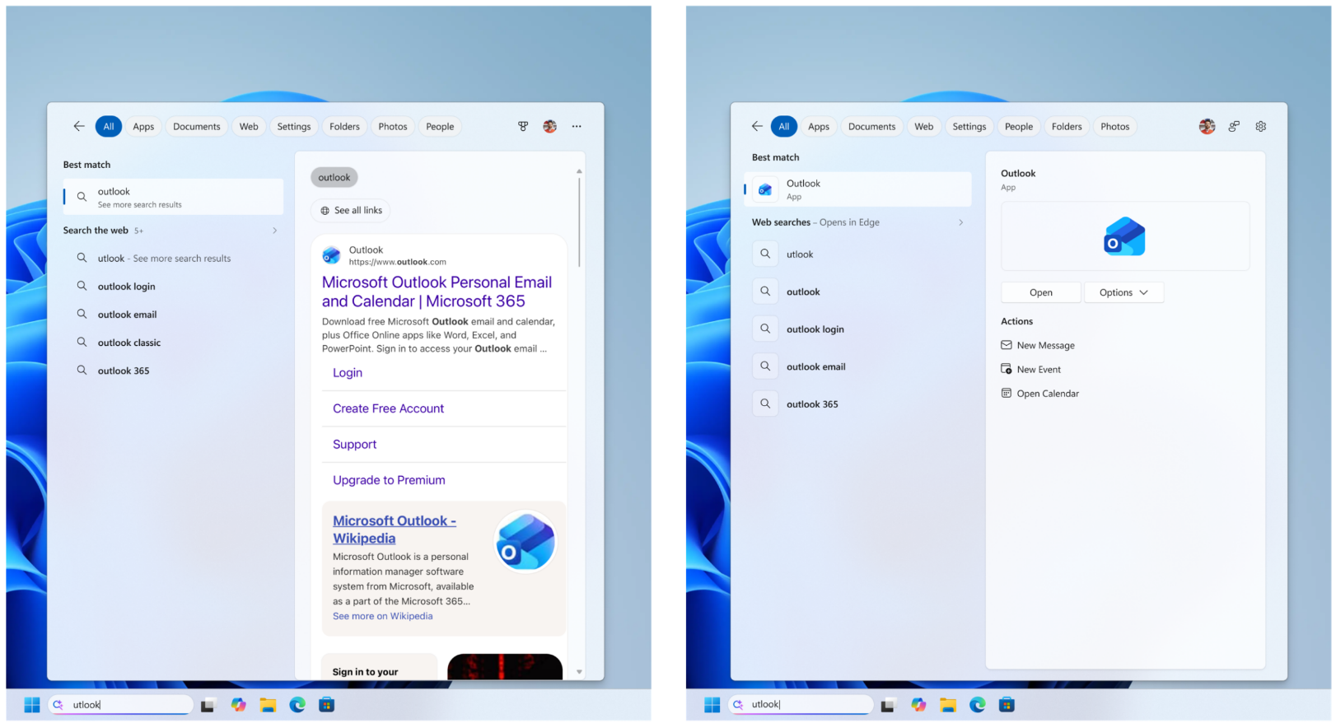Open Microsoft Store in right screenshot taskbar
This screenshot has width=1336, height=728.
(1007, 705)
